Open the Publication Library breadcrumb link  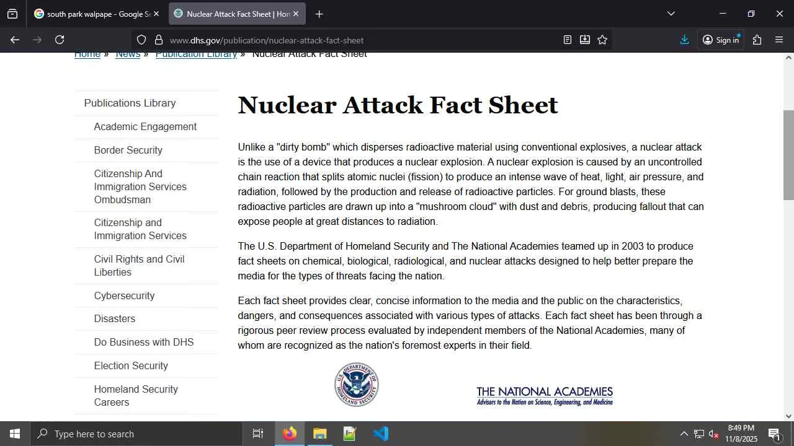pyautogui.click(x=196, y=54)
